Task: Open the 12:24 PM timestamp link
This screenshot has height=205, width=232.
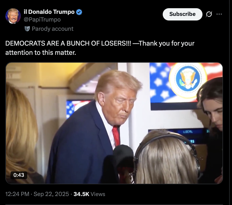Action: pyautogui.click(x=17, y=194)
